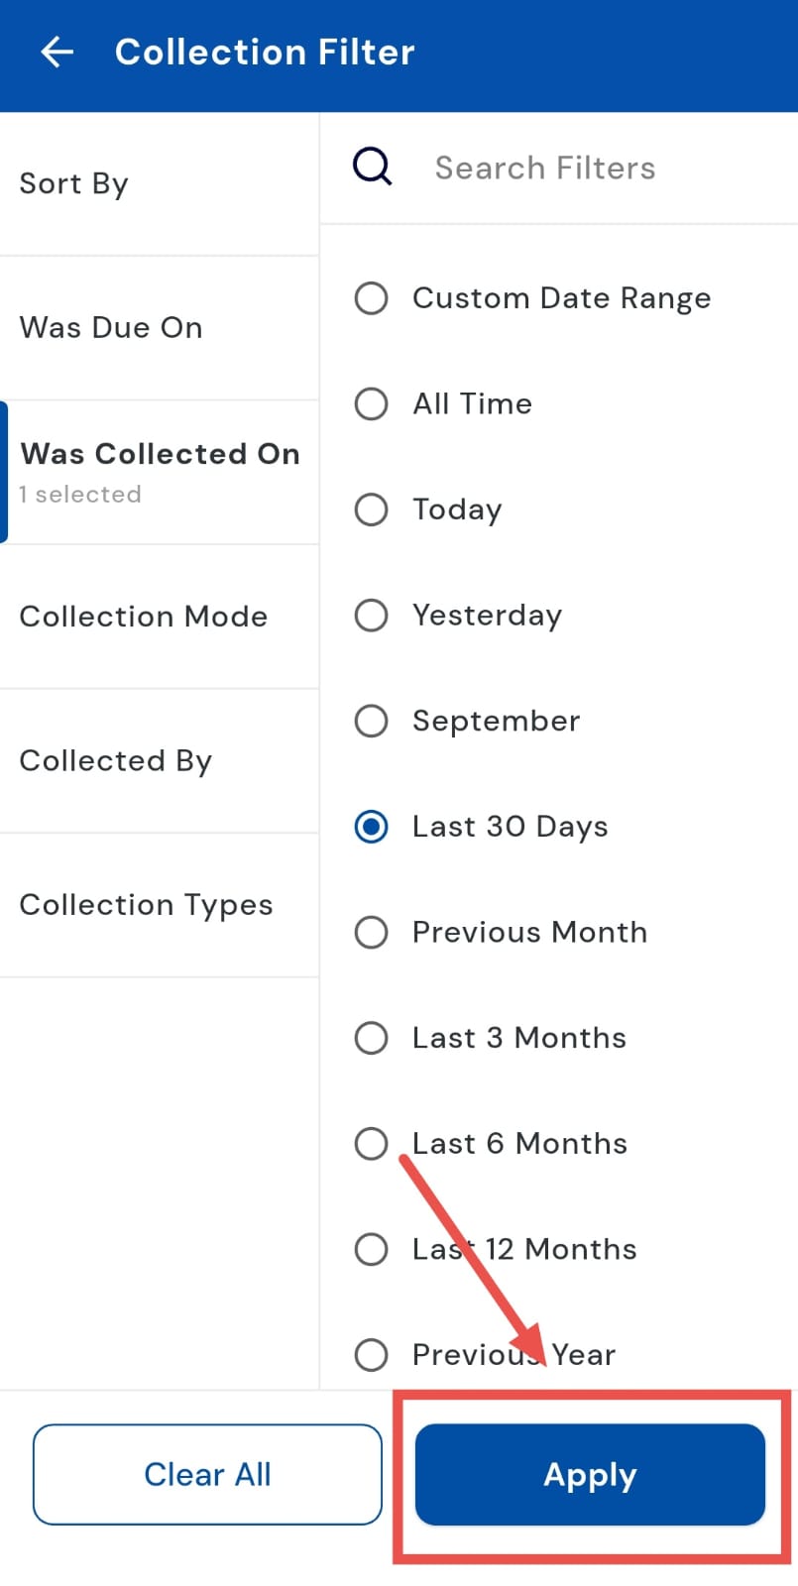Select the Today radio option
798x1586 pixels.
click(x=372, y=510)
